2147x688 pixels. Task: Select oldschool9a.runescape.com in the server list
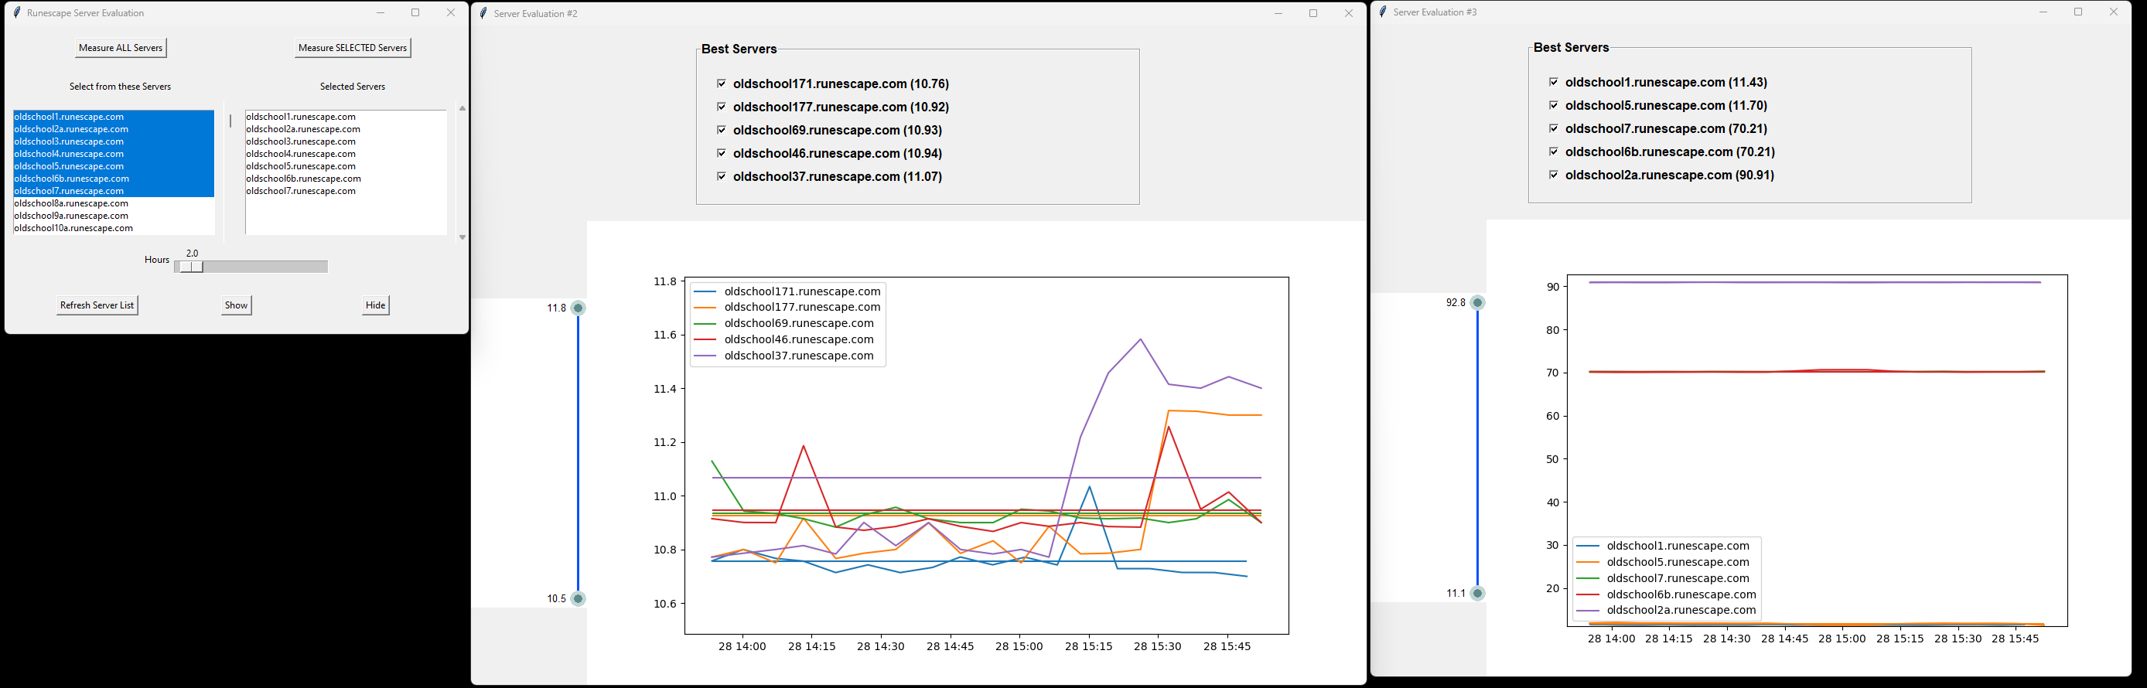[114, 216]
